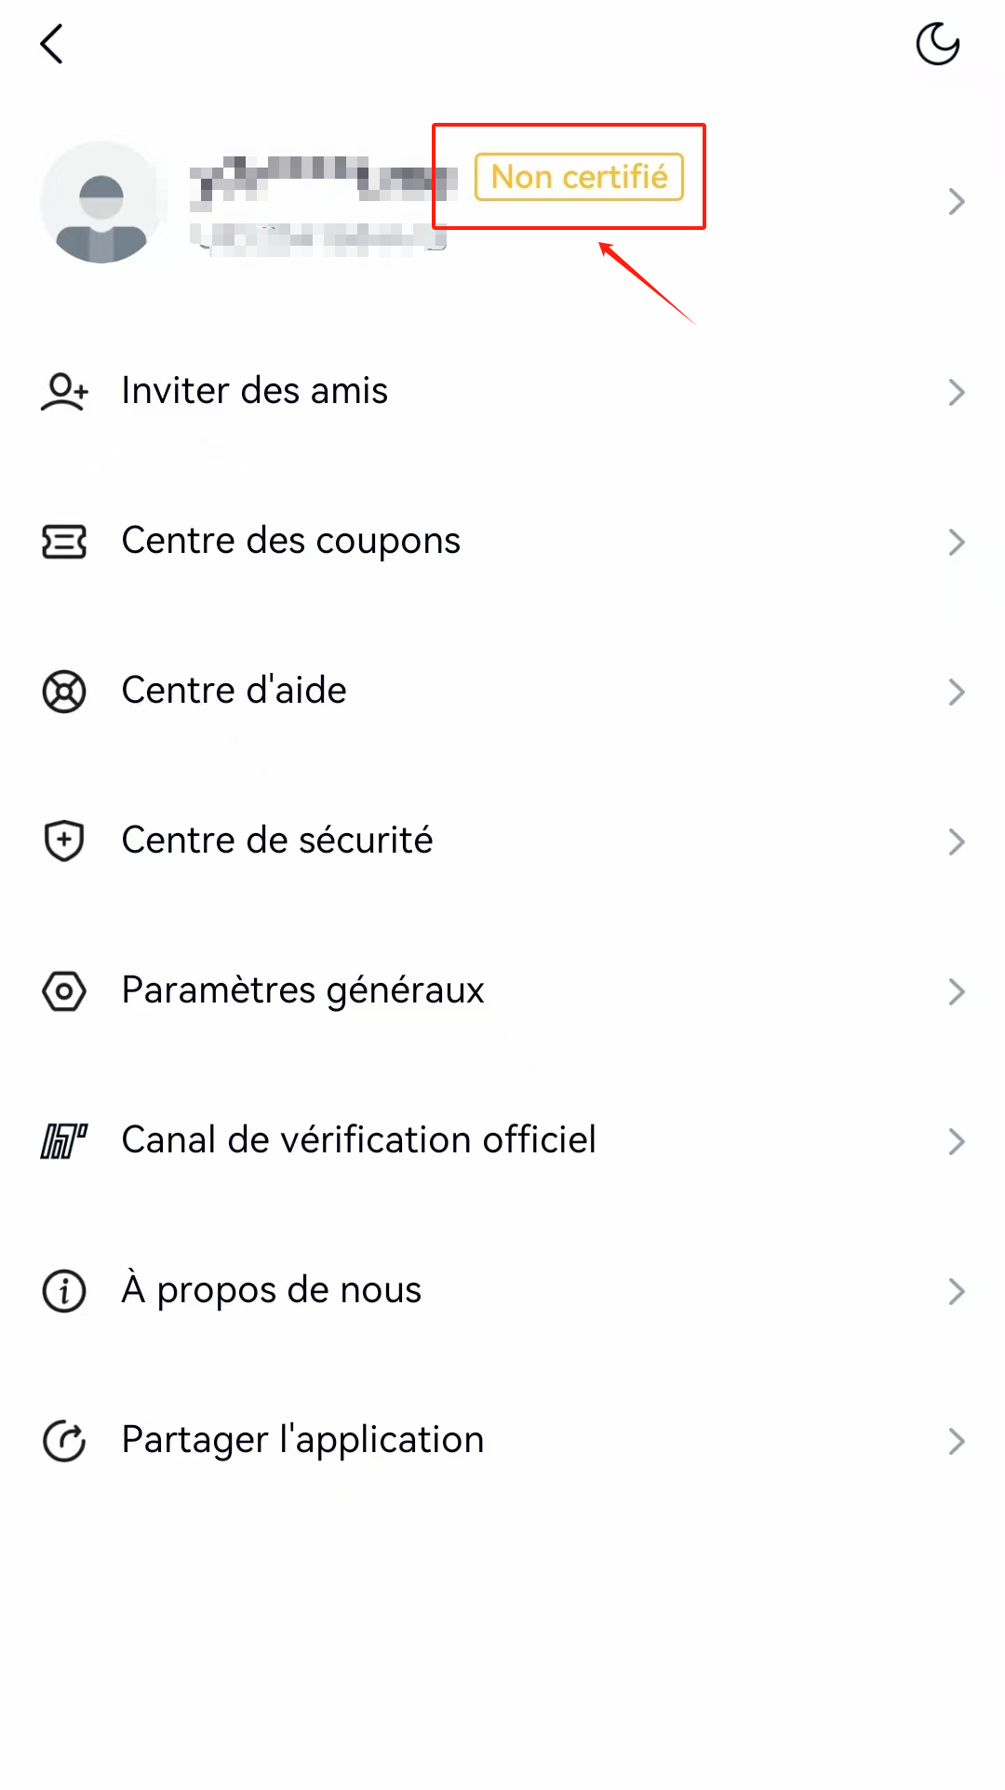This screenshot has width=1005, height=1790.
Task: Click the shield security icon
Action: click(64, 841)
